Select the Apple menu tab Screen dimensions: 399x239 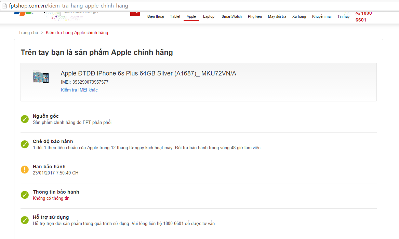(191, 16)
